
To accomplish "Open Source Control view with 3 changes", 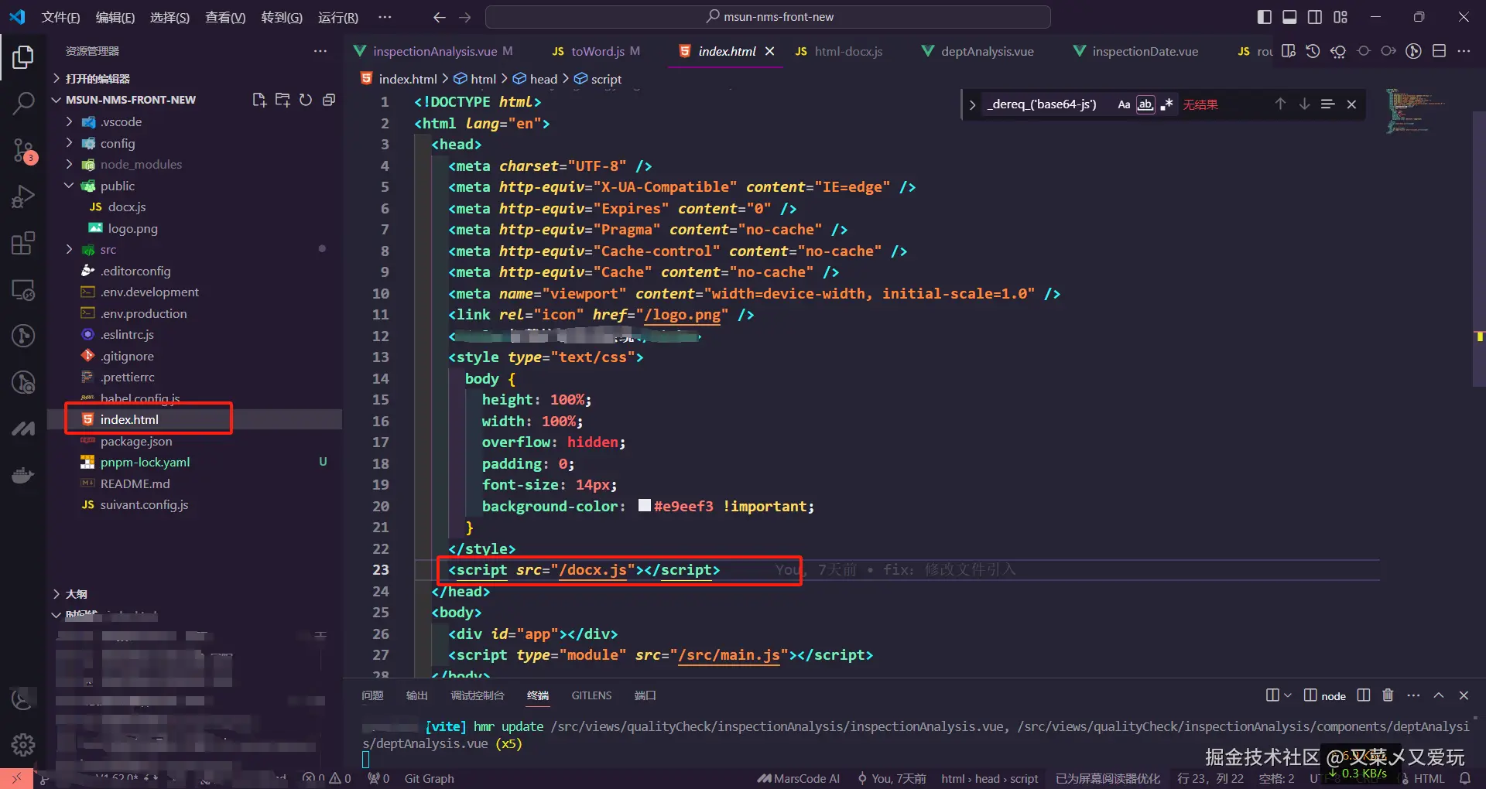I will tap(23, 150).
